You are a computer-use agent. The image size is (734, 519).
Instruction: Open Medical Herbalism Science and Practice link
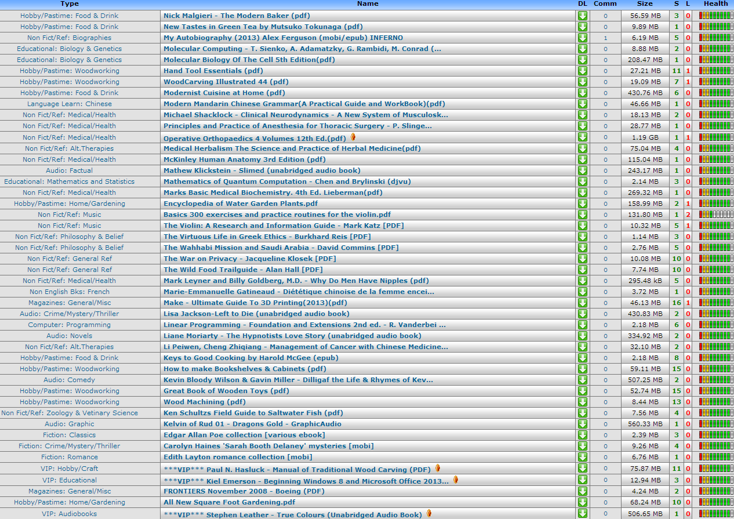(292, 148)
